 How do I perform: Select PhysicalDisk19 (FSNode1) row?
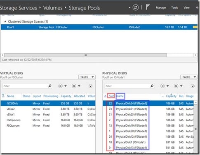148,125
